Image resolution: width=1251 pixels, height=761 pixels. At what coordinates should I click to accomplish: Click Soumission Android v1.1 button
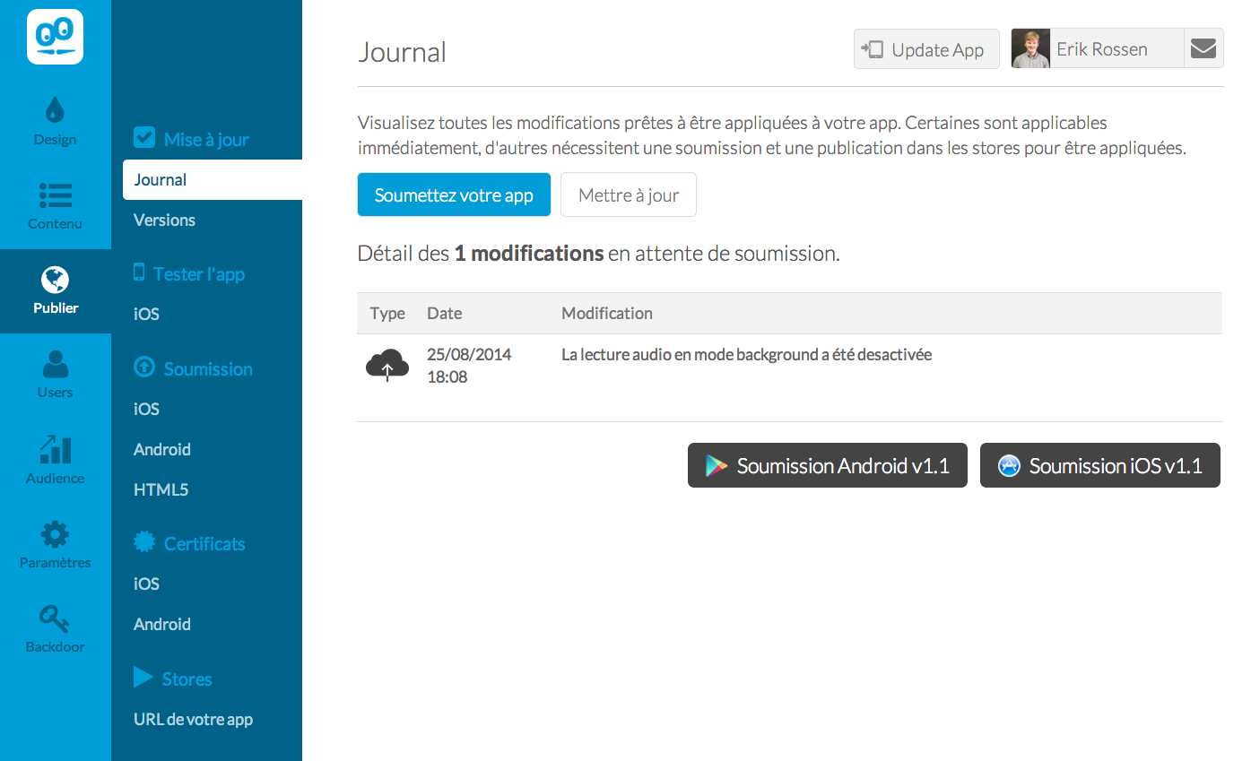(827, 466)
